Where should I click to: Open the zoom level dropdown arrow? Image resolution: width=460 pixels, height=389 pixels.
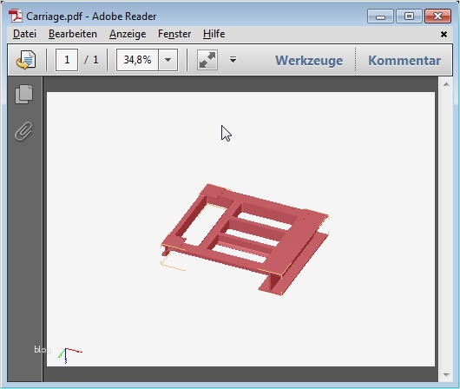(168, 60)
